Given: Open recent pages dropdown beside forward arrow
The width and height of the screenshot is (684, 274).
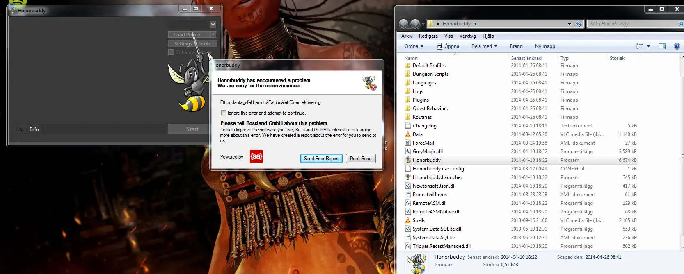Looking at the screenshot, I should coord(423,24).
